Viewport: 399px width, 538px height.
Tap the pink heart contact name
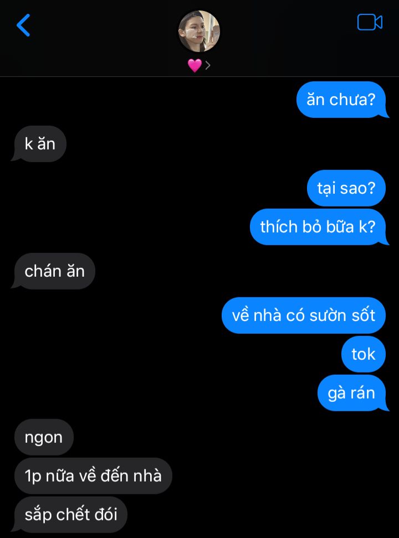point(195,65)
